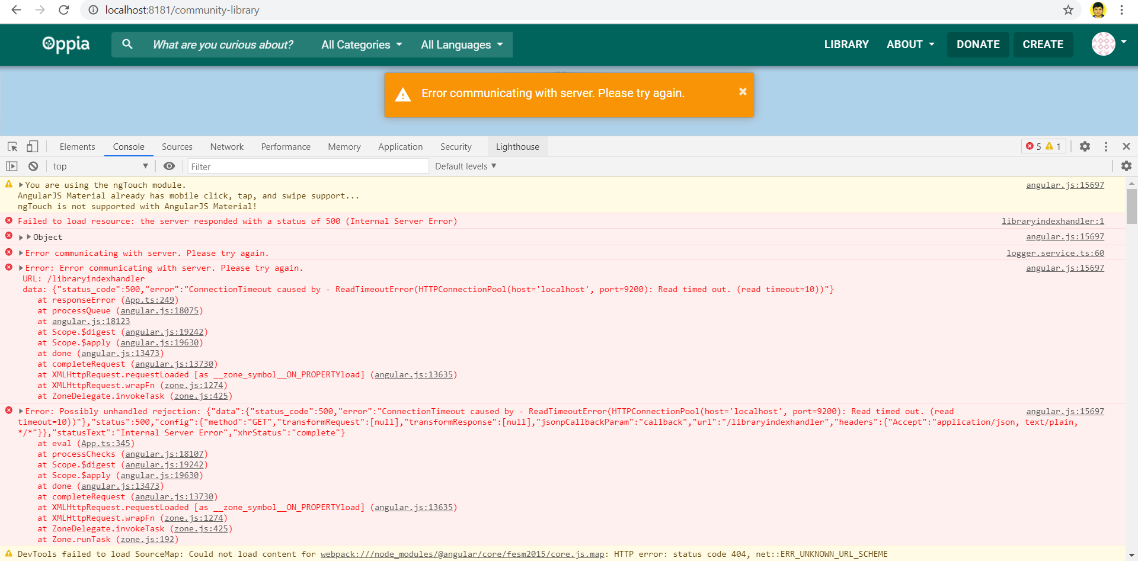Open the All Categories dropdown
This screenshot has height=561, width=1138.
coord(362,44)
